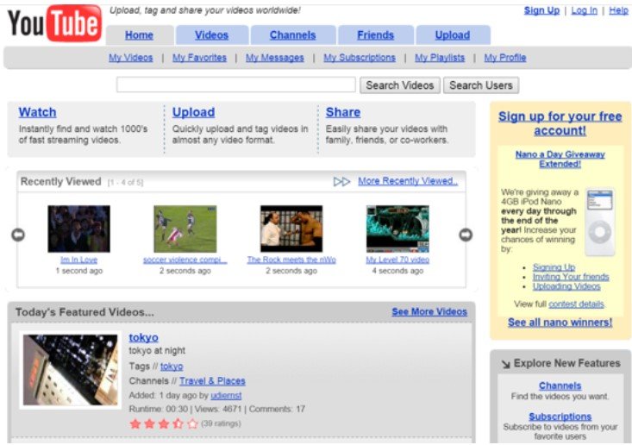Switch to the Channels tab
The image size is (632, 445).
pos(292,35)
